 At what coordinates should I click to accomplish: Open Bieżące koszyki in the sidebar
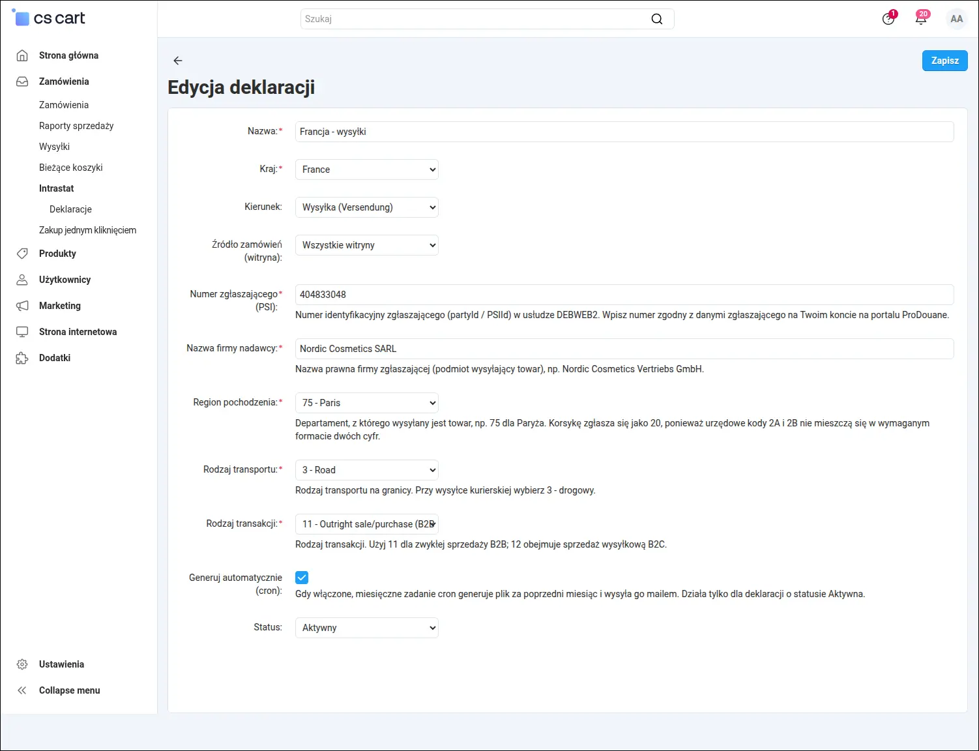pyautogui.click(x=71, y=168)
